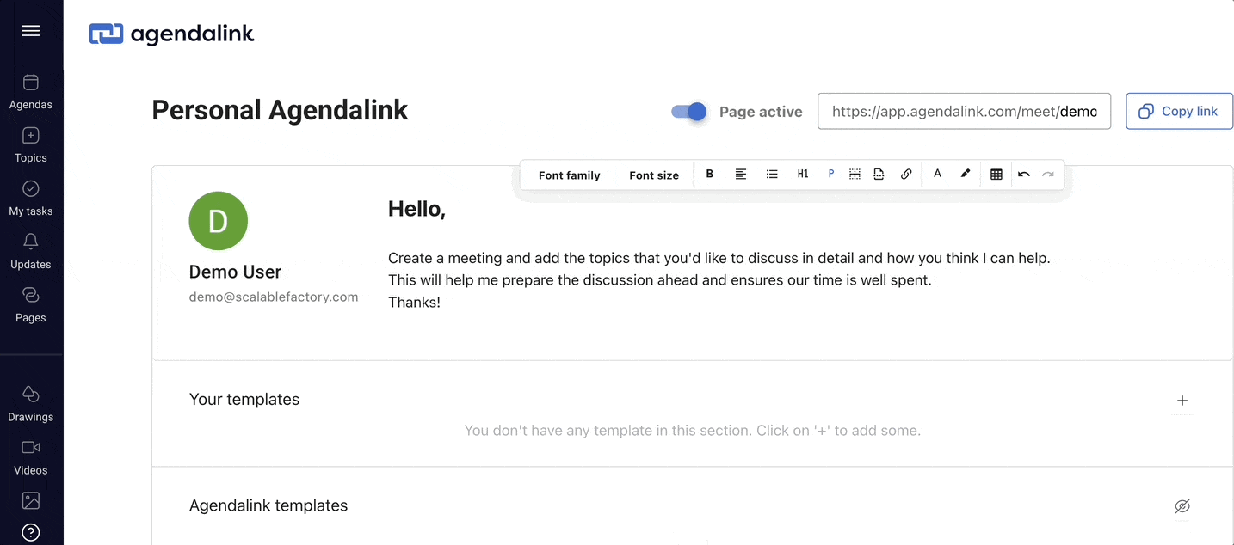Insert a bulleted list
The width and height of the screenshot is (1234, 545).
point(772,175)
